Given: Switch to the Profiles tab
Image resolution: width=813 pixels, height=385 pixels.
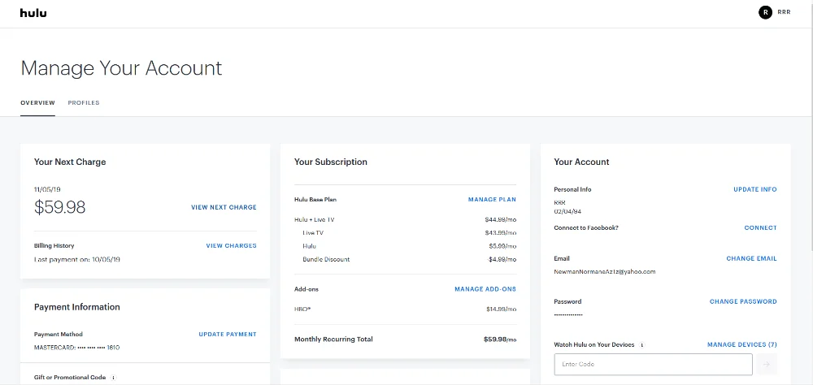Looking at the screenshot, I should 84,102.
